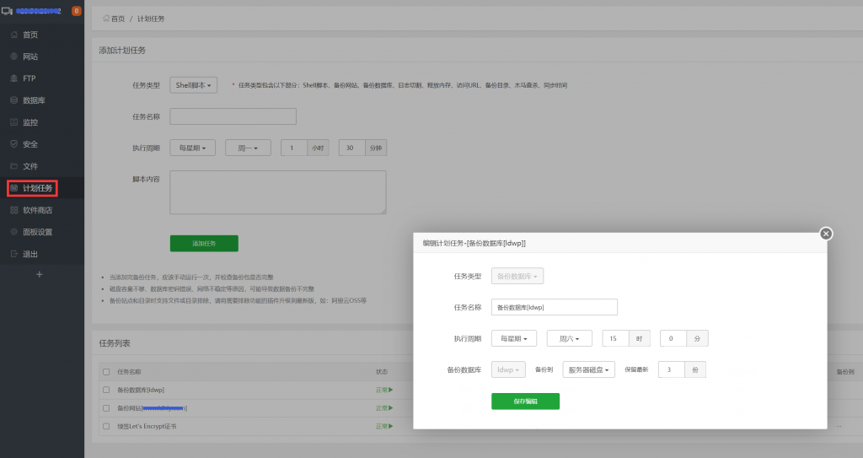Viewport: 863px width, 458px height.
Task: Click the database icon in the sidebar
Action: coord(13,100)
